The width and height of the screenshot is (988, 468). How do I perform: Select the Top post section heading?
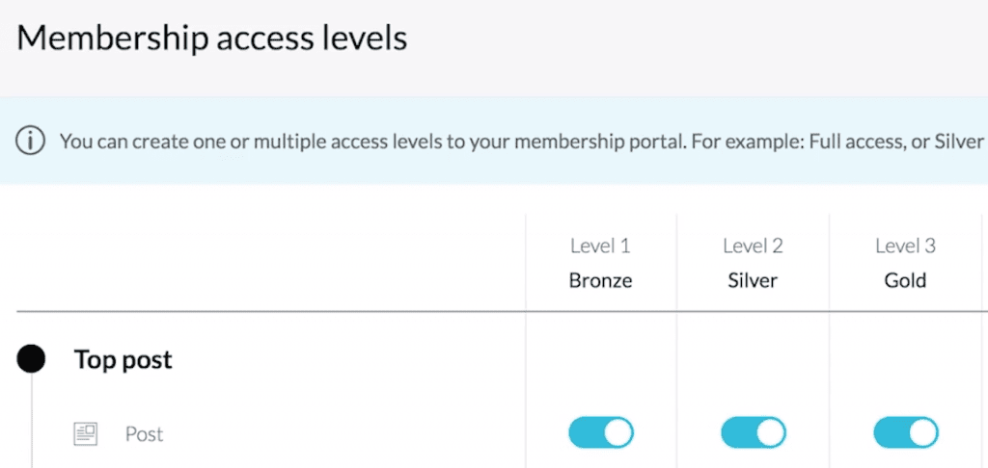(123, 360)
